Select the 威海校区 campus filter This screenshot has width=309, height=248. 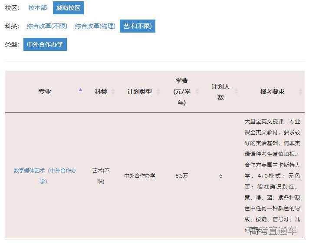pyautogui.click(x=69, y=8)
